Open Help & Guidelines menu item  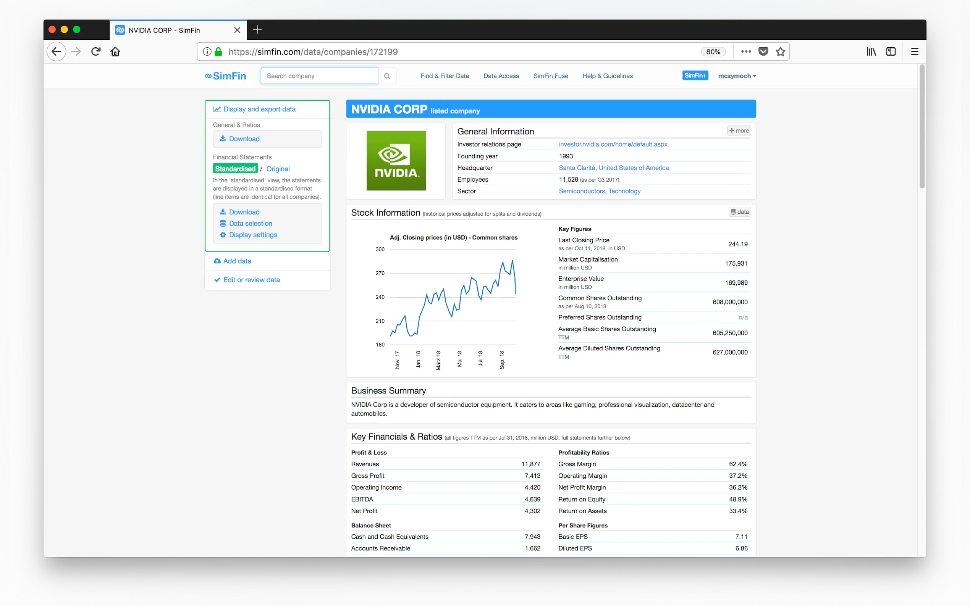pos(607,76)
